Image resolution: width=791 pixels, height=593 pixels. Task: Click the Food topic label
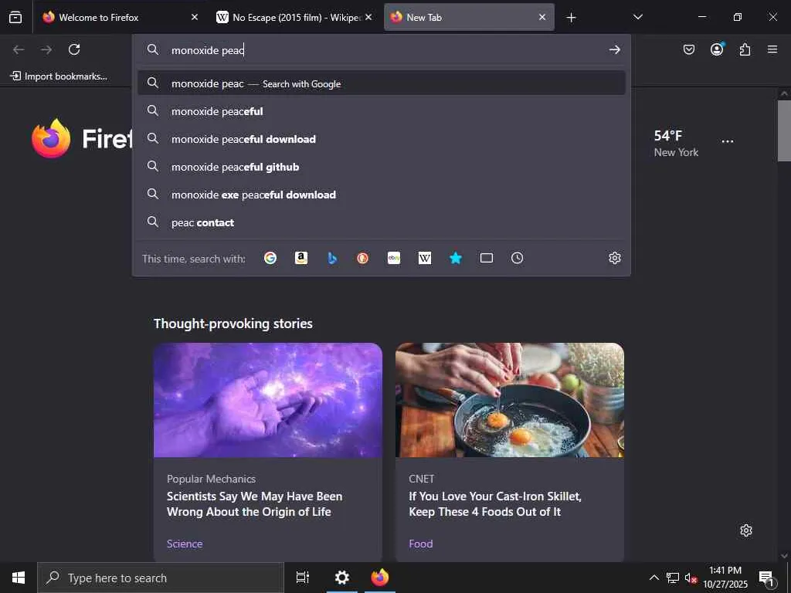(421, 544)
